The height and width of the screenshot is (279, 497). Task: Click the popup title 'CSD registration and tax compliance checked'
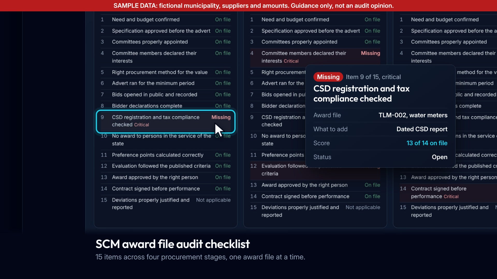click(361, 94)
